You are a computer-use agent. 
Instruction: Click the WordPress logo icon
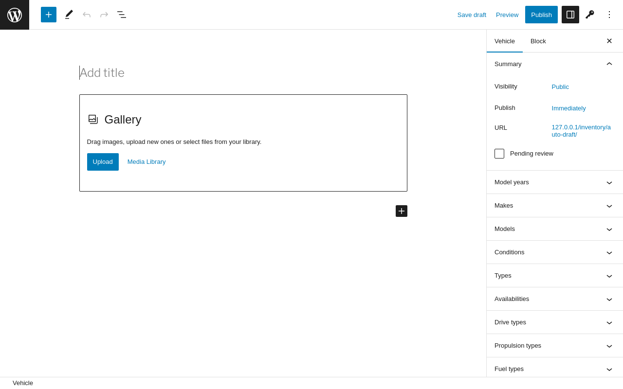click(x=15, y=15)
